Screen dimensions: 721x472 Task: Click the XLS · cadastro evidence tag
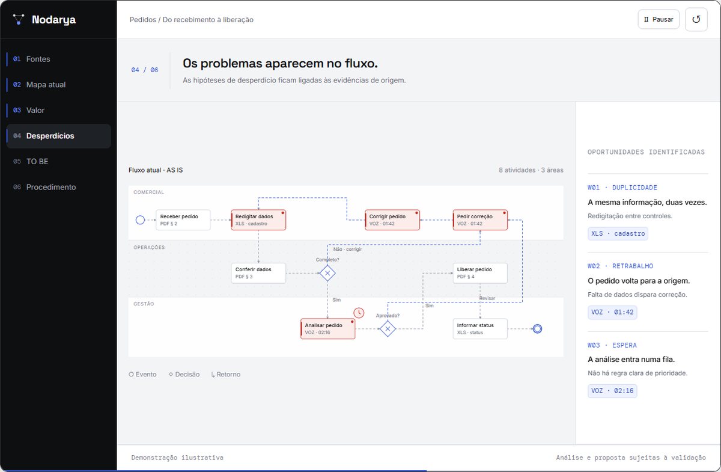pos(618,233)
